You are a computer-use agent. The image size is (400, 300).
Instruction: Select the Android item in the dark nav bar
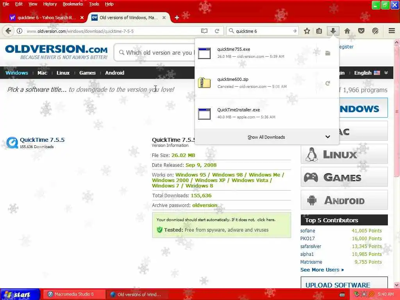[x=115, y=73]
